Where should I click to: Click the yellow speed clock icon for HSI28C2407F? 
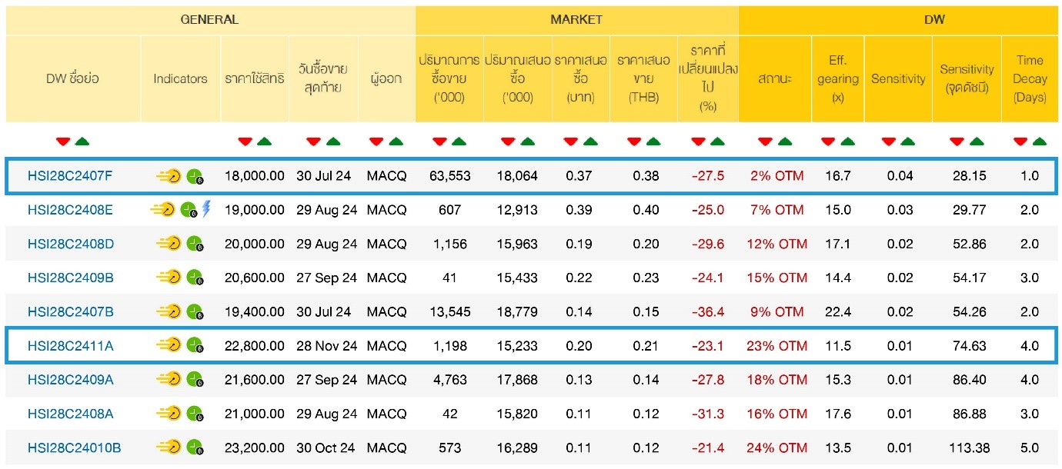point(169,175)
